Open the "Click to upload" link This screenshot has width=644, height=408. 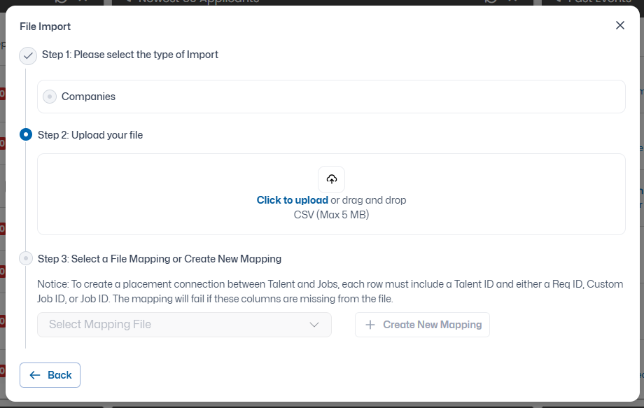pyautogui.click(x=293, y=200)
